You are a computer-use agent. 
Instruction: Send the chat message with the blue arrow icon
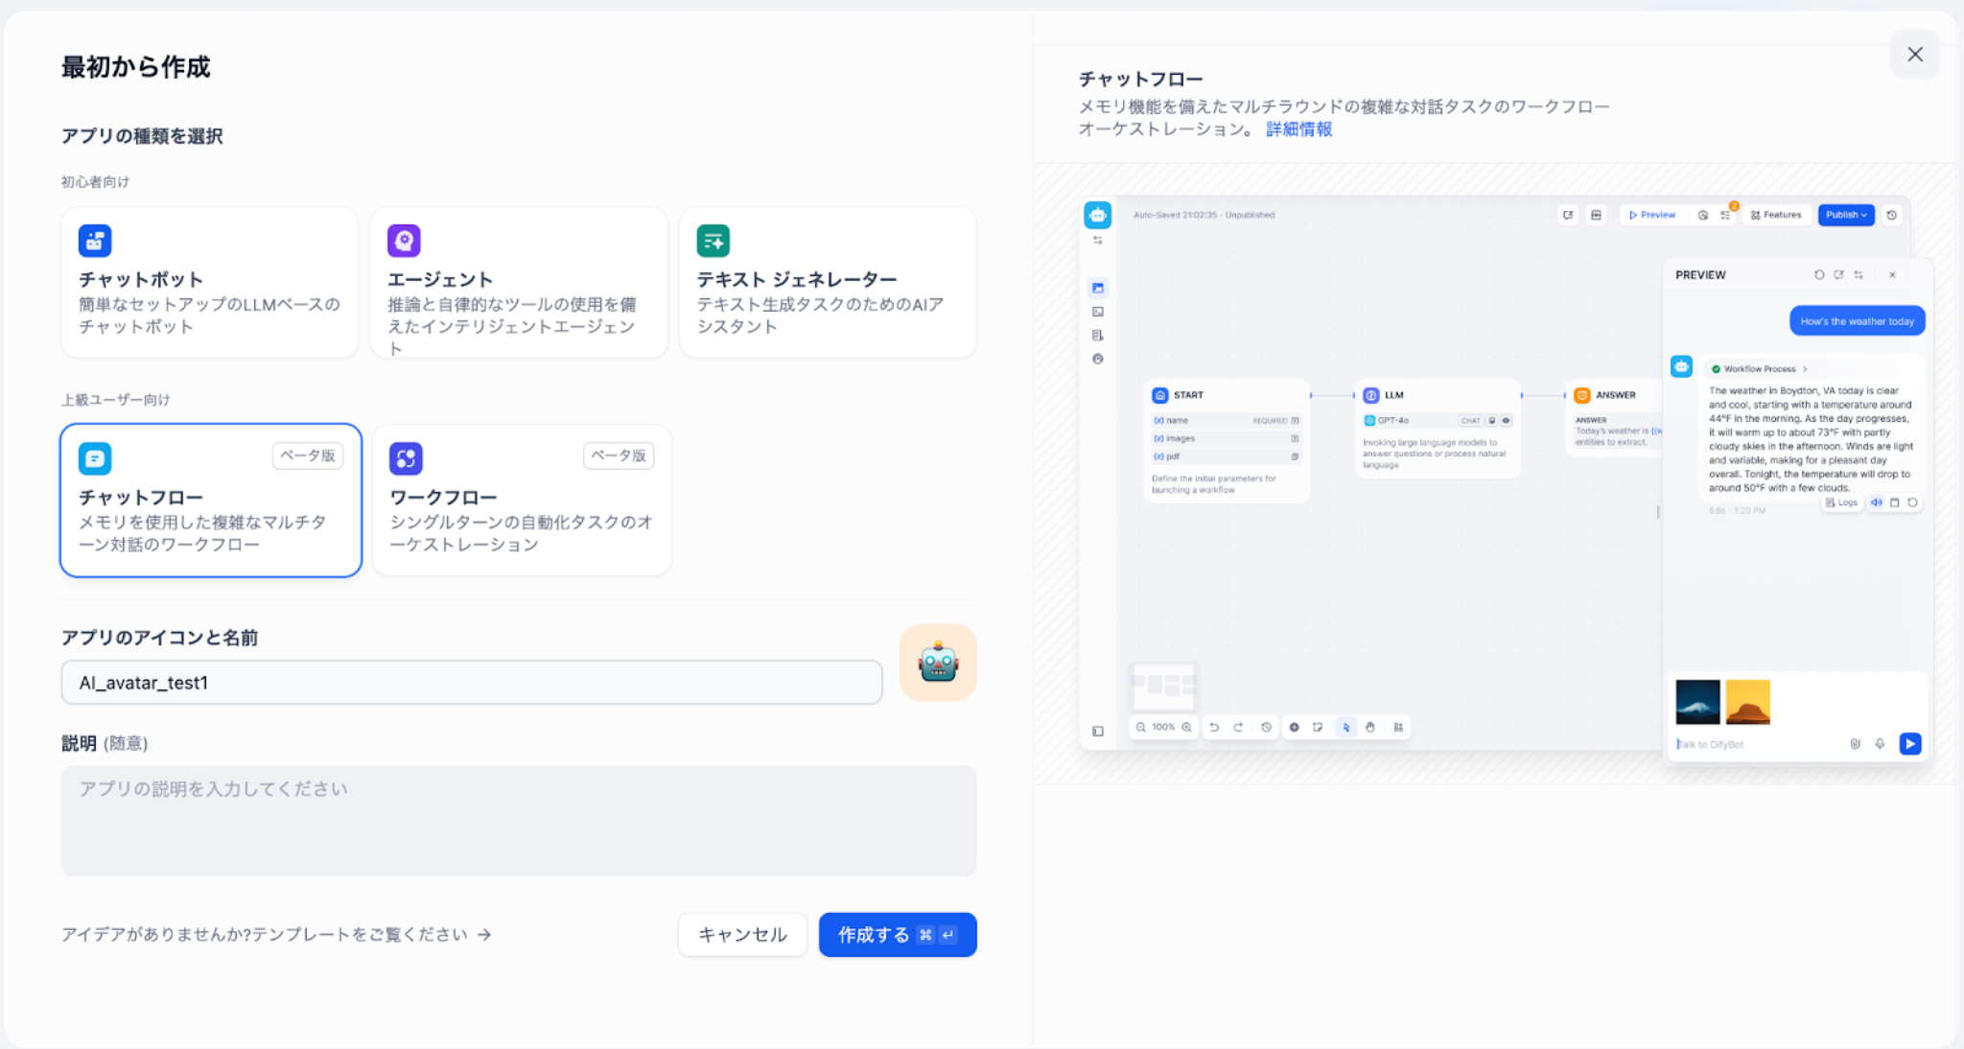[1910, 743]
